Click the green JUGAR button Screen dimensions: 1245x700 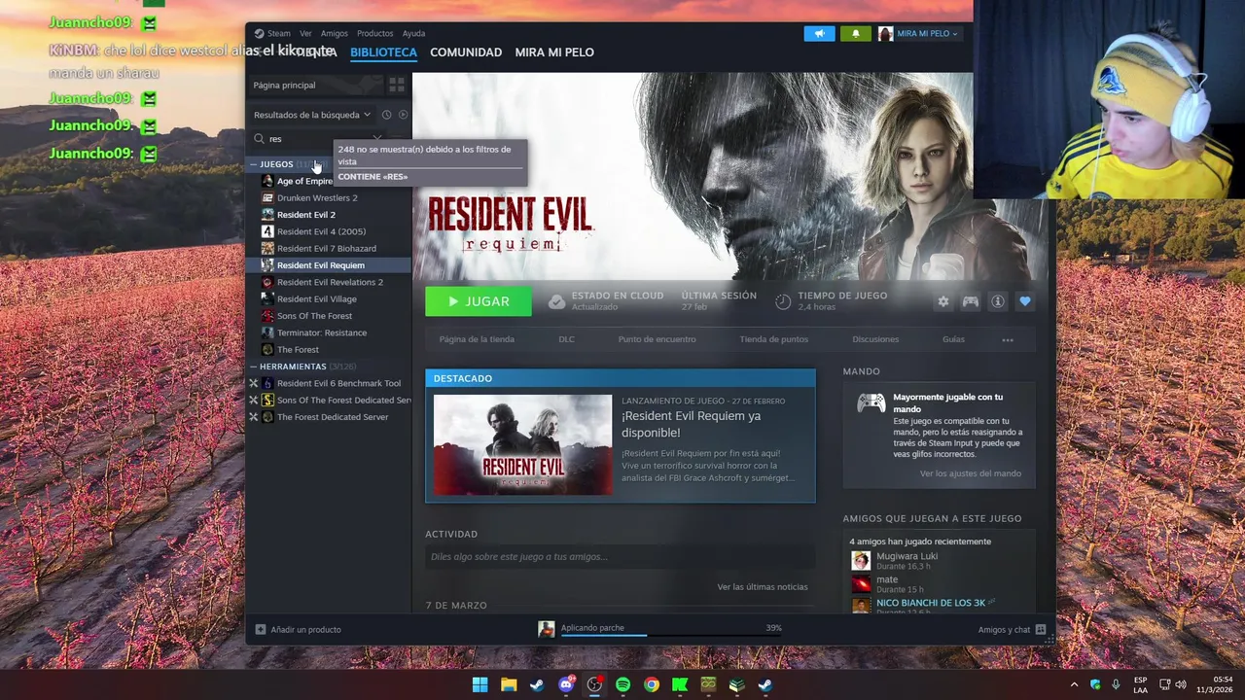pos(479,301)
